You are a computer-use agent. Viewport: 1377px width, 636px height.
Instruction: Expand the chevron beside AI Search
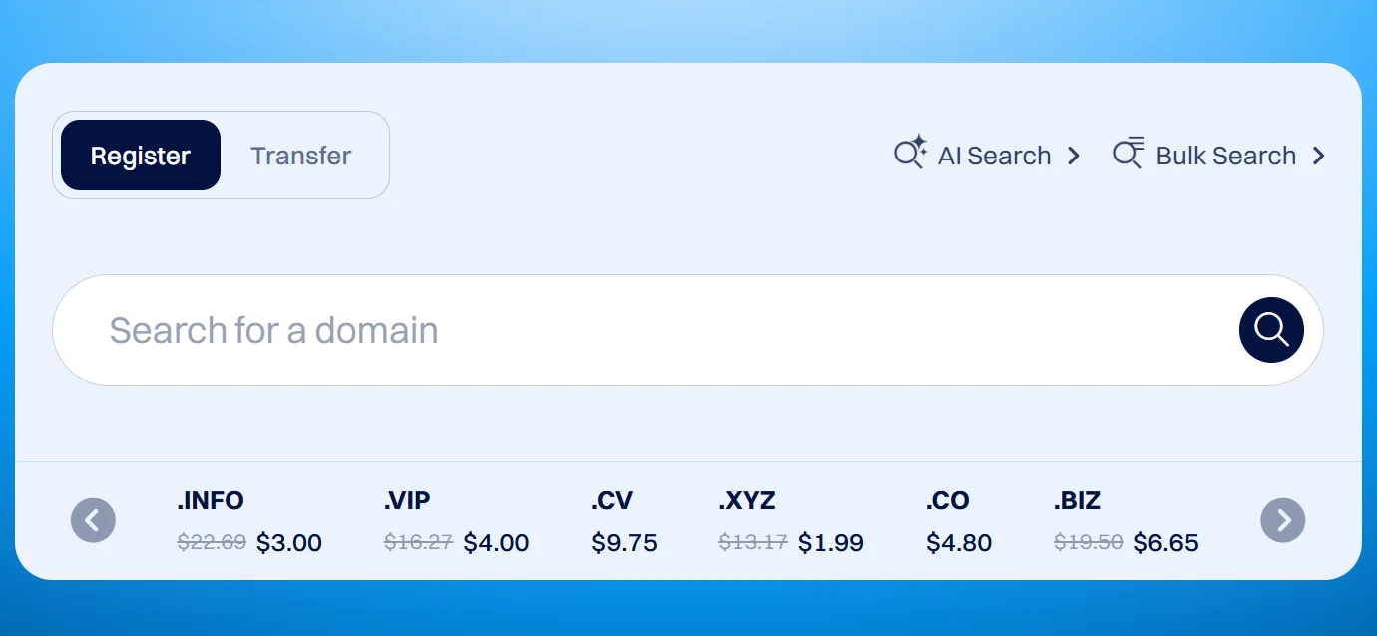(x=1074, y=156)
